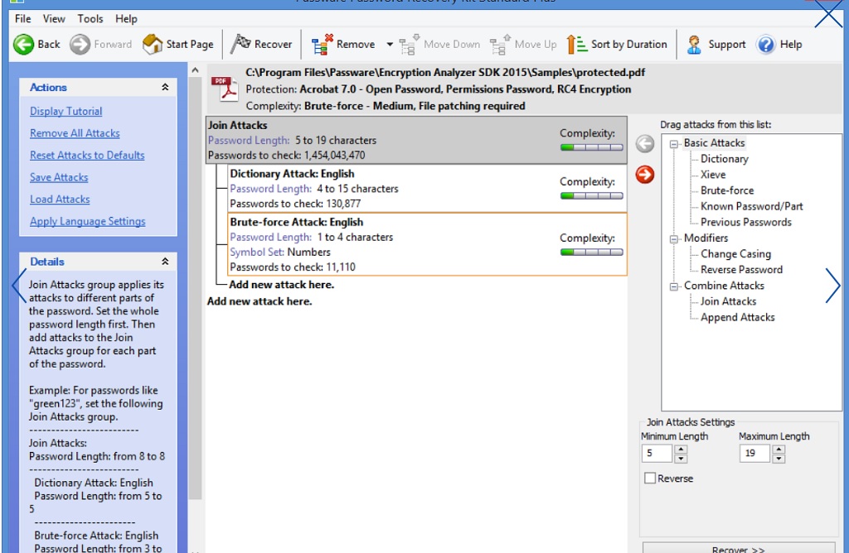Image resolution: width=849 pixels, height=553 pixels.
Task: Open the File menu
Action: pyautogui.click(x=22, y=19)
